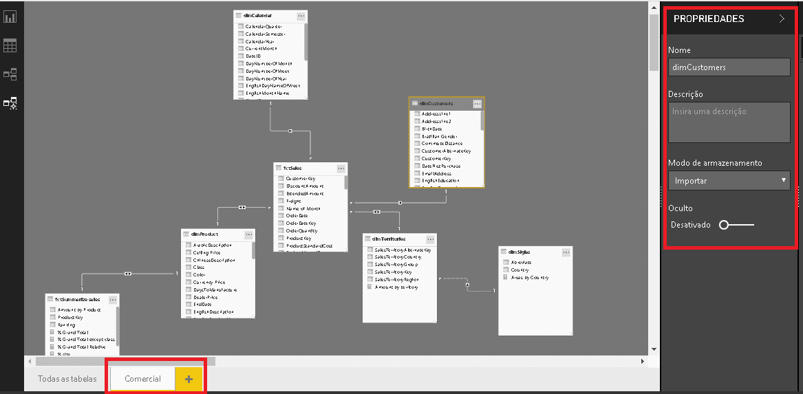Open fctSummarize sales table ellipsis menu
Viewport: 803px width, 394px height.
click(x=113, y=299)
